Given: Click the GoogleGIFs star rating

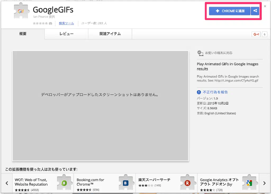Looking at the screenshot, I should pos(40,23).
